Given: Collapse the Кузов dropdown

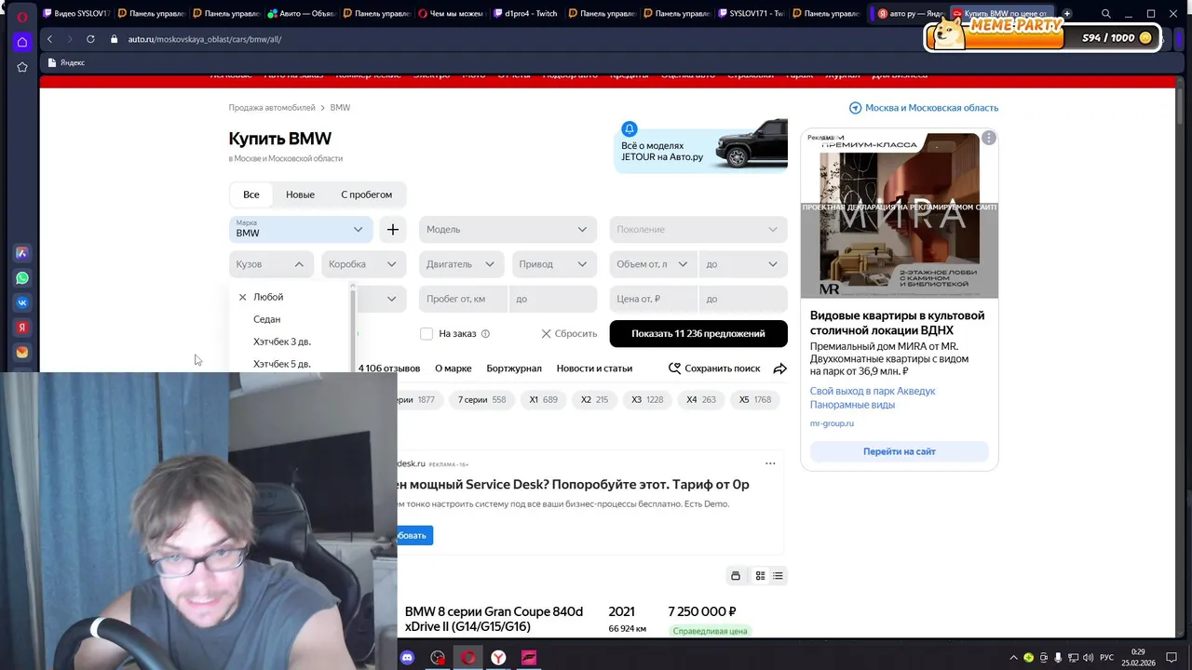Looking at the screenshot, I should click(x=271, y=264).
